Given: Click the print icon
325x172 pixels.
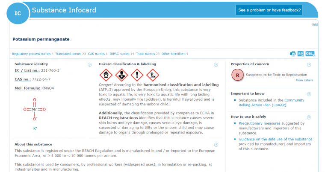Looking at the screenshot, I should [x=293, y=54].
